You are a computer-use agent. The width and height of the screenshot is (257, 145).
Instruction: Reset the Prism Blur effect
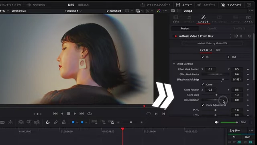coord(249,36)
